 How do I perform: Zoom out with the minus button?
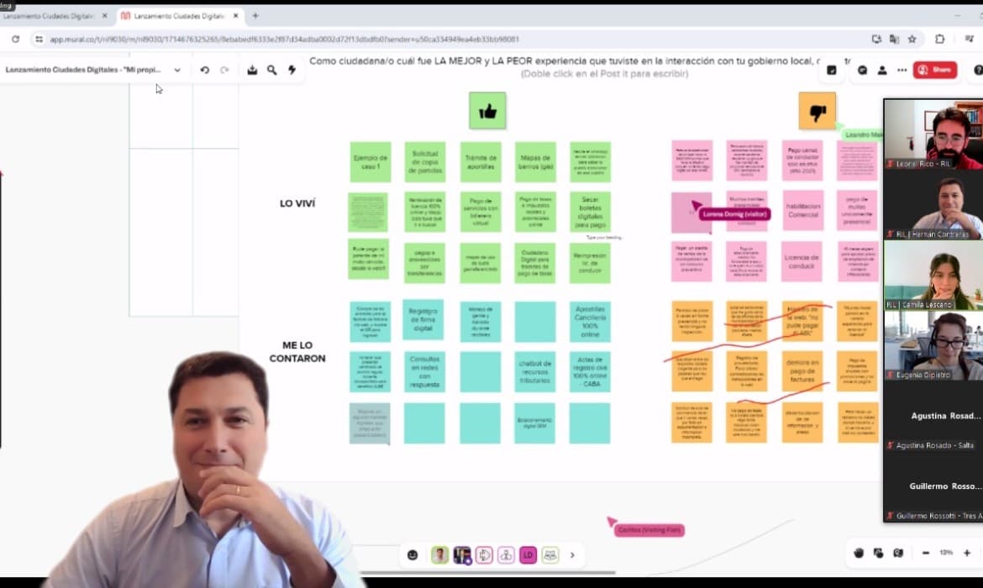coord(925,553)
